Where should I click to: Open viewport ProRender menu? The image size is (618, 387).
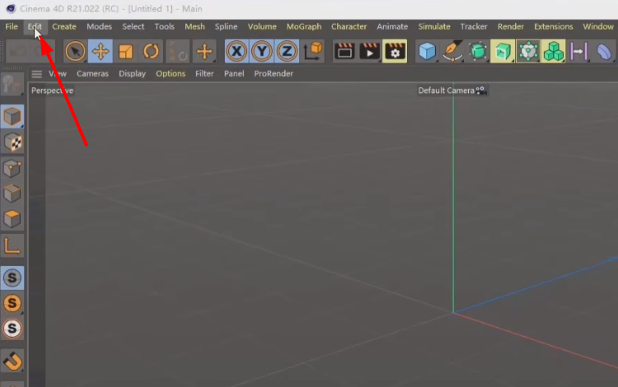click(274, 73)
